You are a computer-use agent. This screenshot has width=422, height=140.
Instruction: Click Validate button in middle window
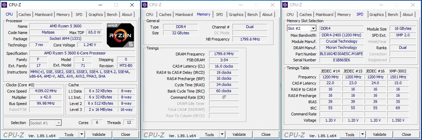(x=239, y=134)
